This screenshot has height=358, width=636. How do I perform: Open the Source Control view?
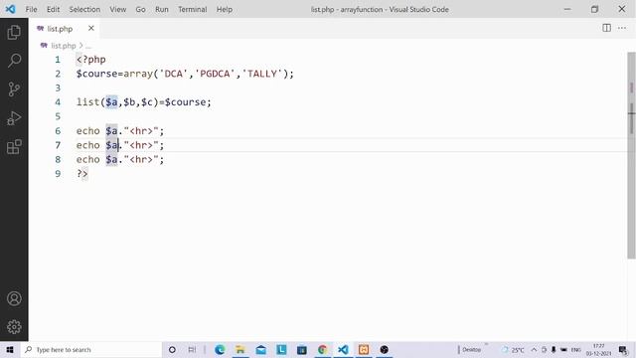click(x=14, y=89)
